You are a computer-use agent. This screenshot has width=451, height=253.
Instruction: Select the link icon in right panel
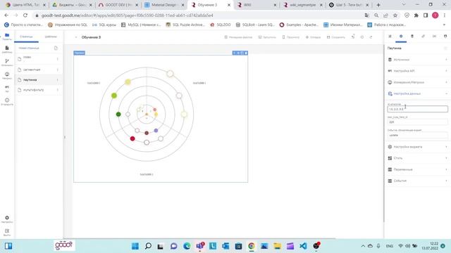tap(423, 37)
